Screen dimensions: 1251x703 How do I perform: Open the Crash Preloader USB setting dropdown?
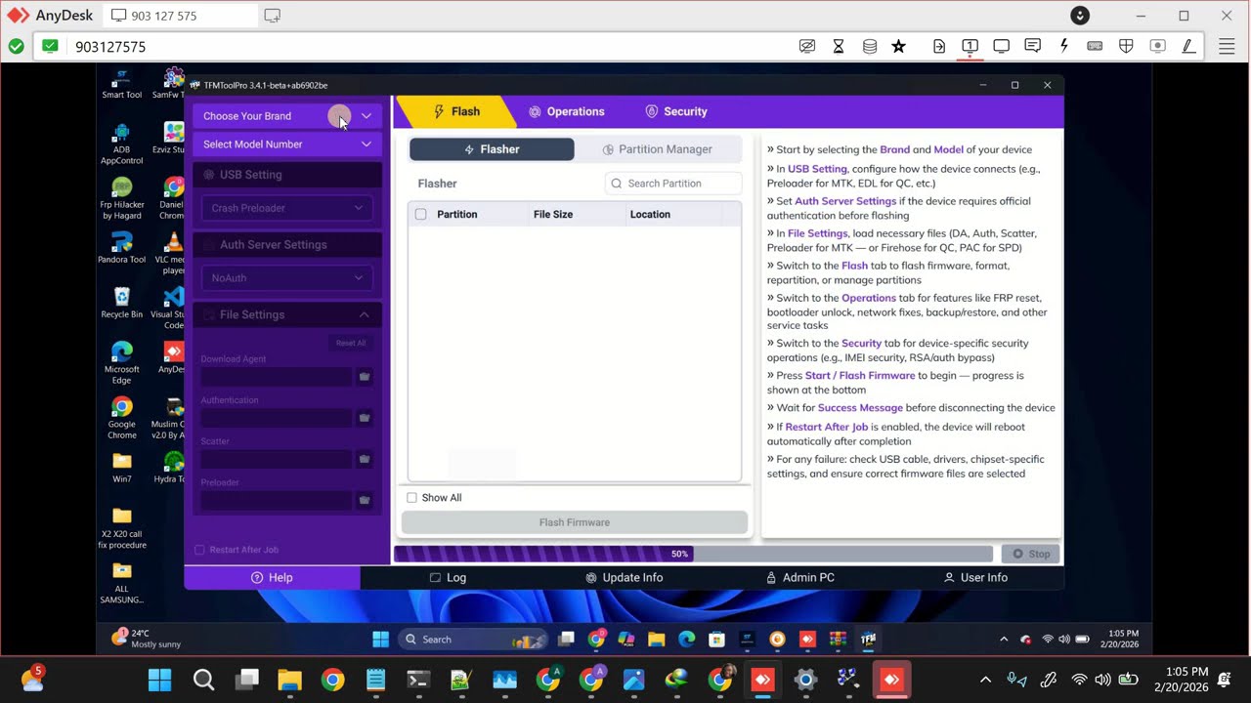(287, 208)
